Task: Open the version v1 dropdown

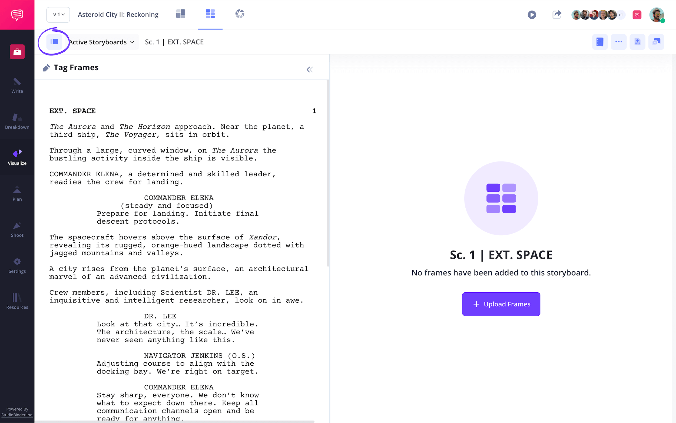Action: [x=58, y=15]
